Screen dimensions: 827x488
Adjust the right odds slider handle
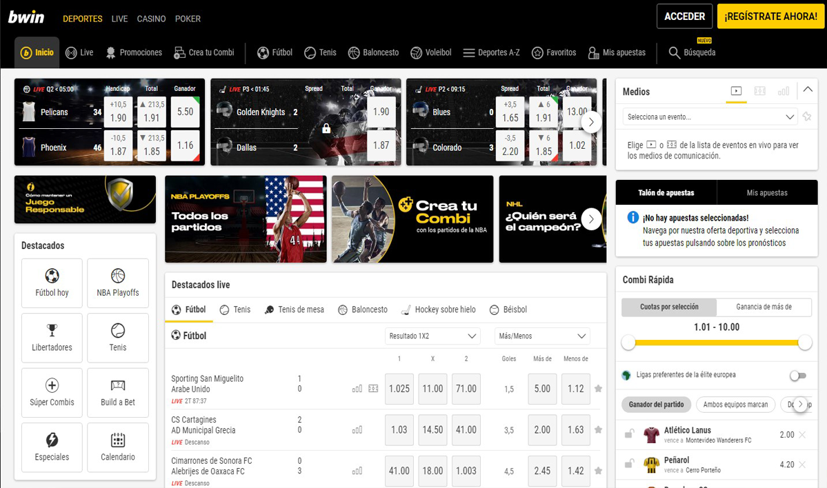805,343
